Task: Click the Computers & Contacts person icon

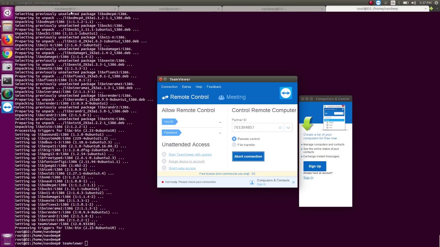Action: tap(252, 183)
